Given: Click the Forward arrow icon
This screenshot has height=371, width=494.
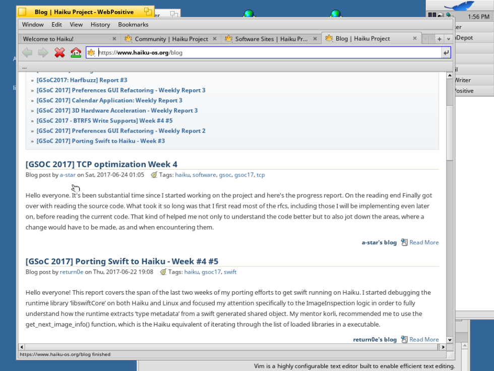Looking at the screenshot, I should tap(43, 52).
